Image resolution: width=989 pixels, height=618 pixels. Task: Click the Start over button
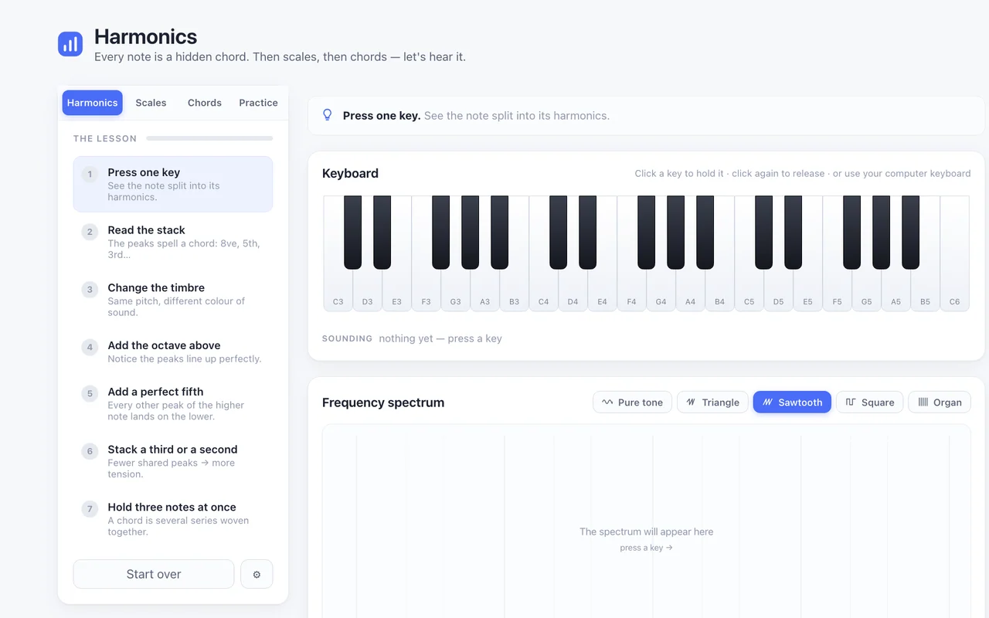[154, 574]
